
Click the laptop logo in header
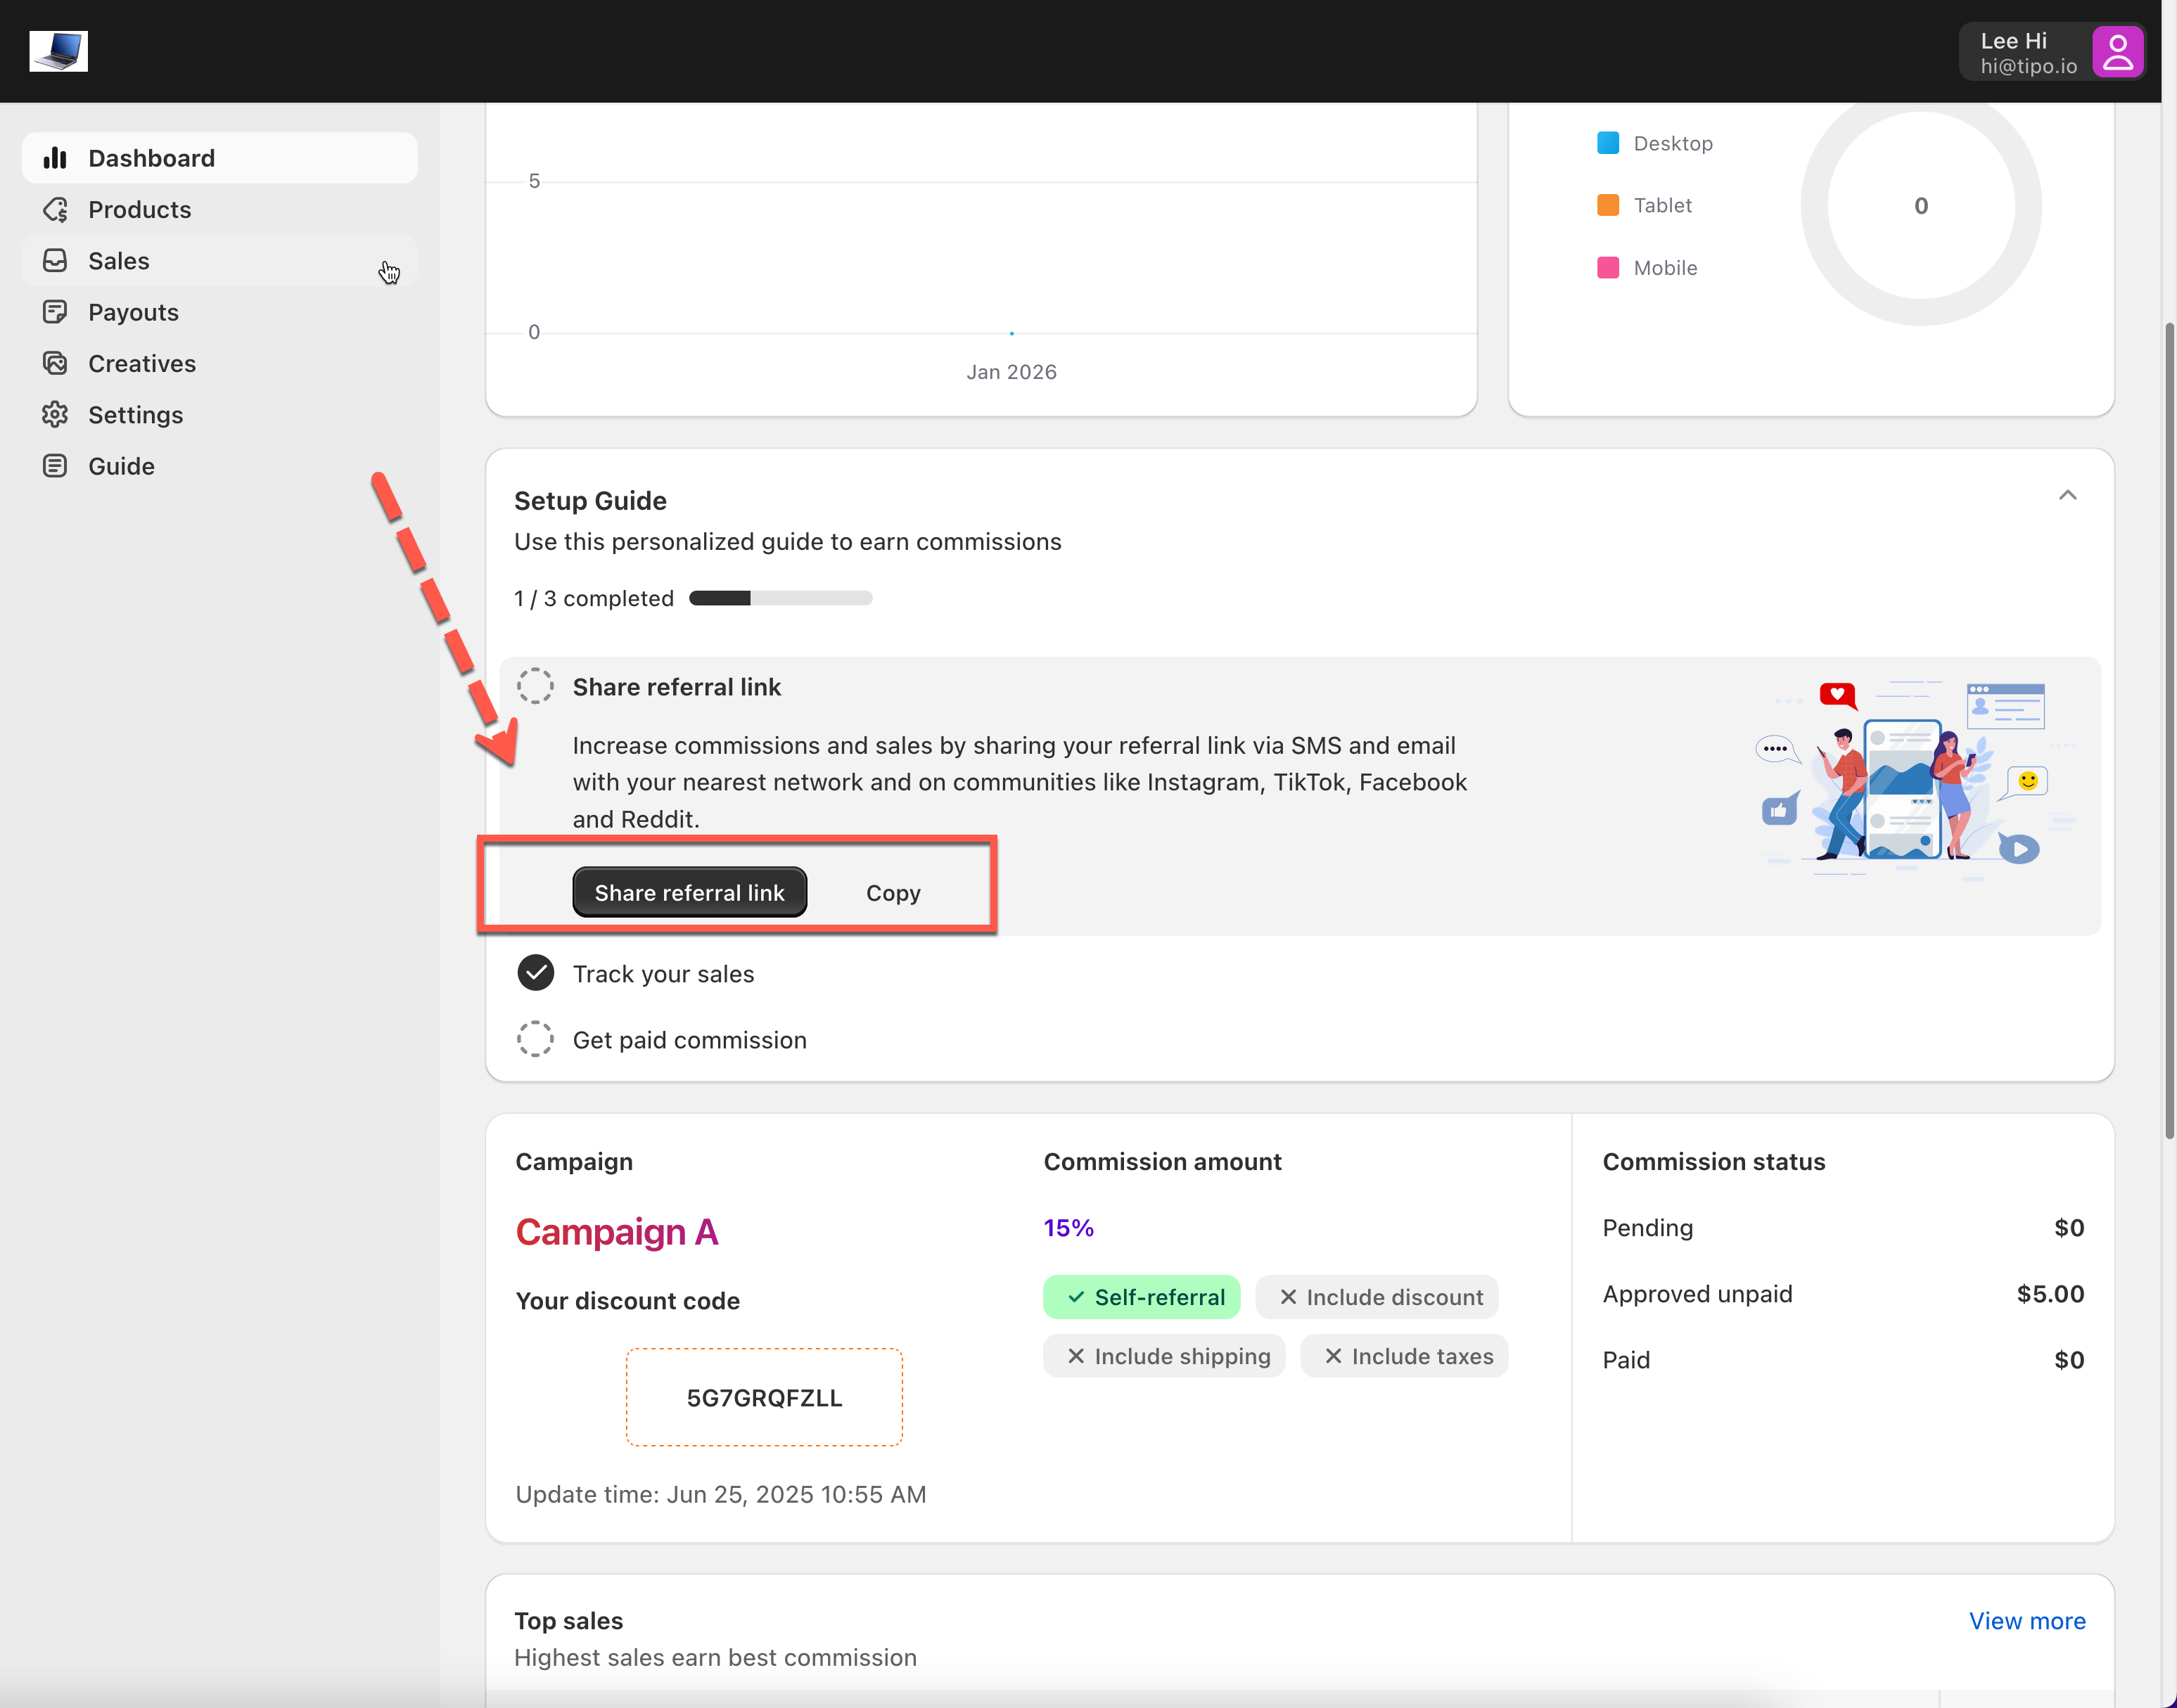59,51
